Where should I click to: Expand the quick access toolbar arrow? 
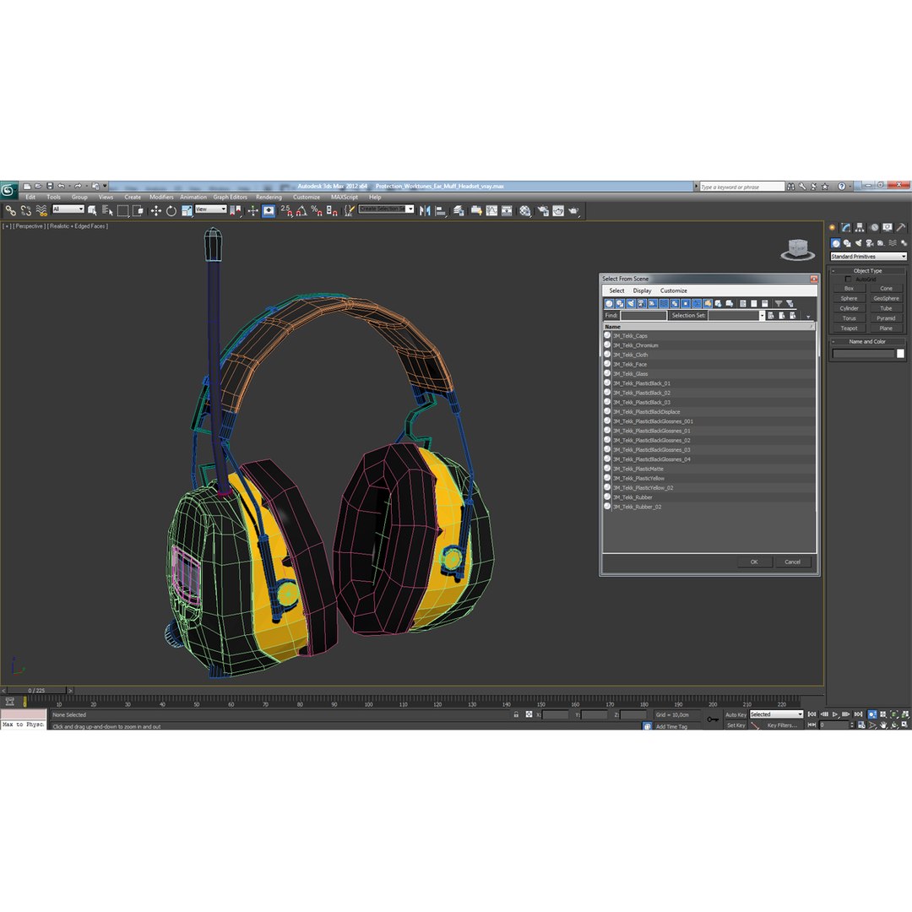106,186
